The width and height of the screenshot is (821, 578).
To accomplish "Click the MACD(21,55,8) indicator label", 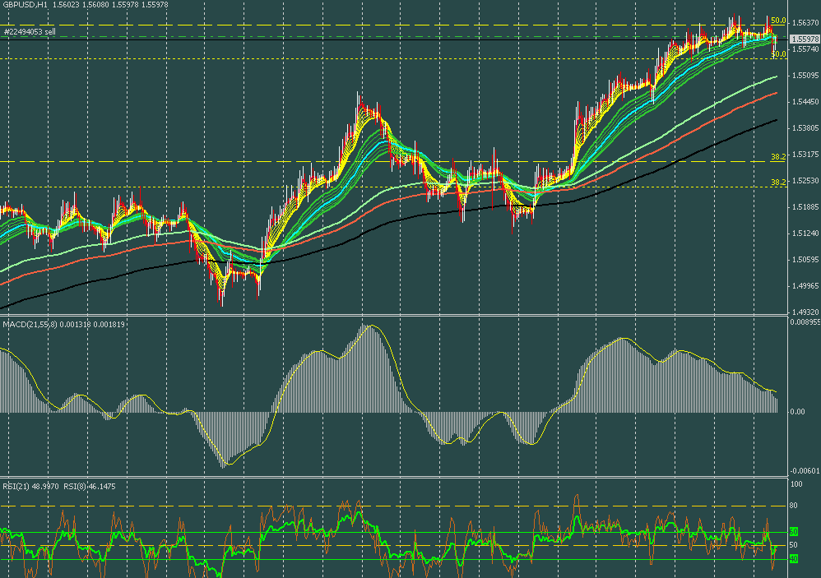I will pyautogui.click(x=30, y=324).
